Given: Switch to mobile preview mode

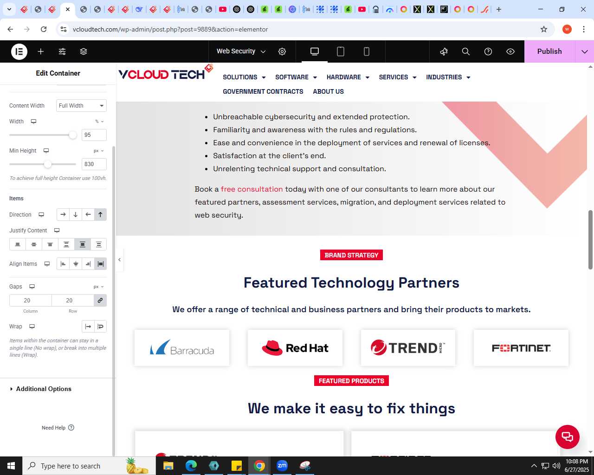Looking at the screenshot, I should 367,51.
